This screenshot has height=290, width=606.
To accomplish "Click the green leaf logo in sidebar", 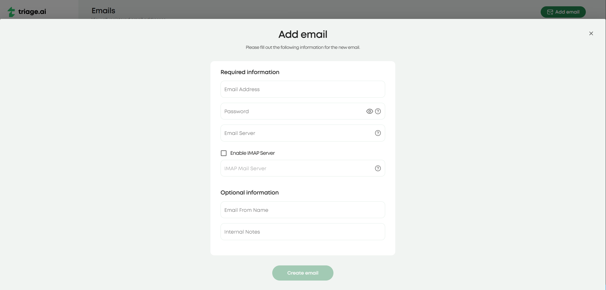I will [x=11, y=12].
